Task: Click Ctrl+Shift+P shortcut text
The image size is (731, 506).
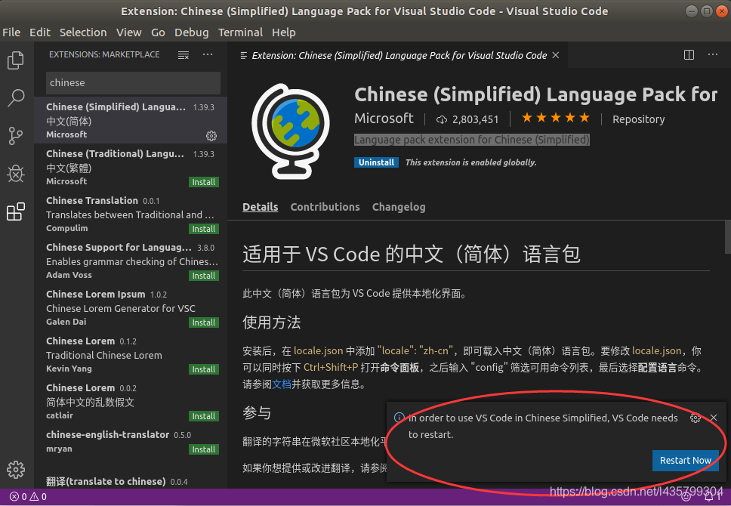Action: 331,368
